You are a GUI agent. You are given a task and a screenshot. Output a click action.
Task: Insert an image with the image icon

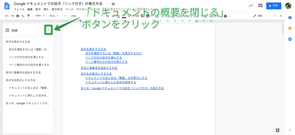click(x=148, y=16)
